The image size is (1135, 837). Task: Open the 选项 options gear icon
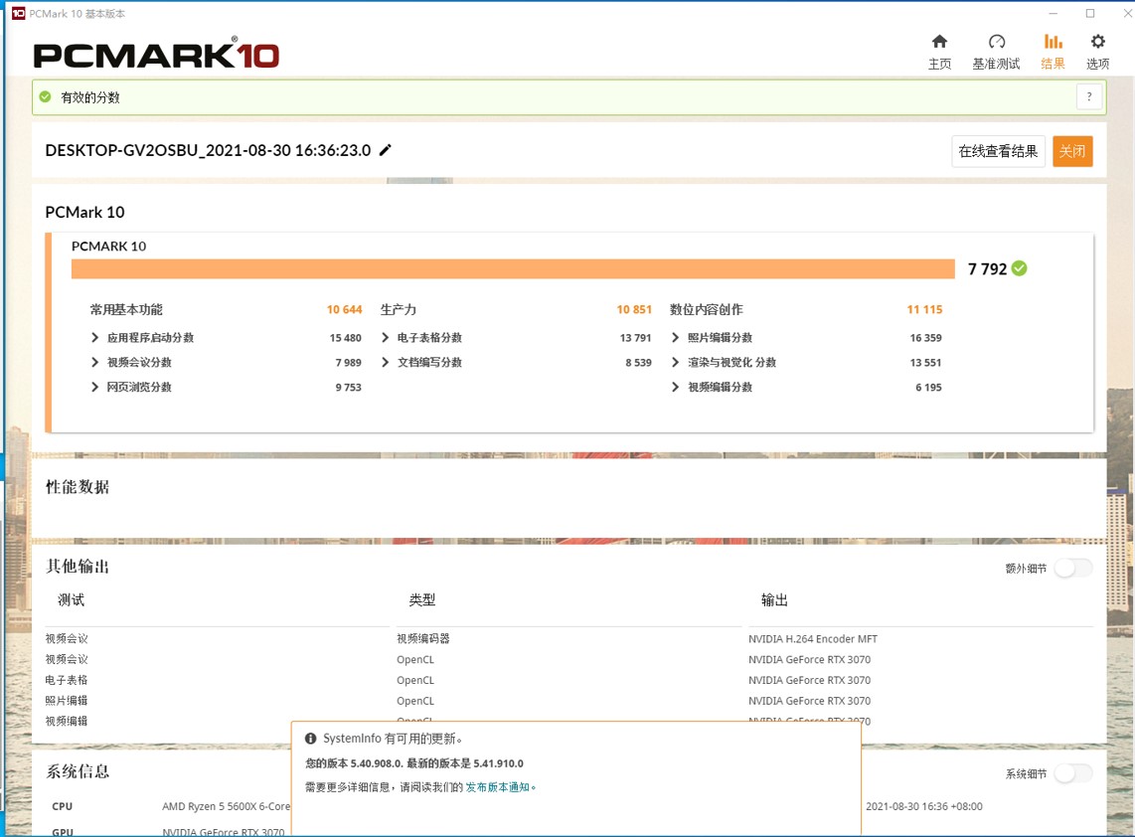tap(1097, 42)
